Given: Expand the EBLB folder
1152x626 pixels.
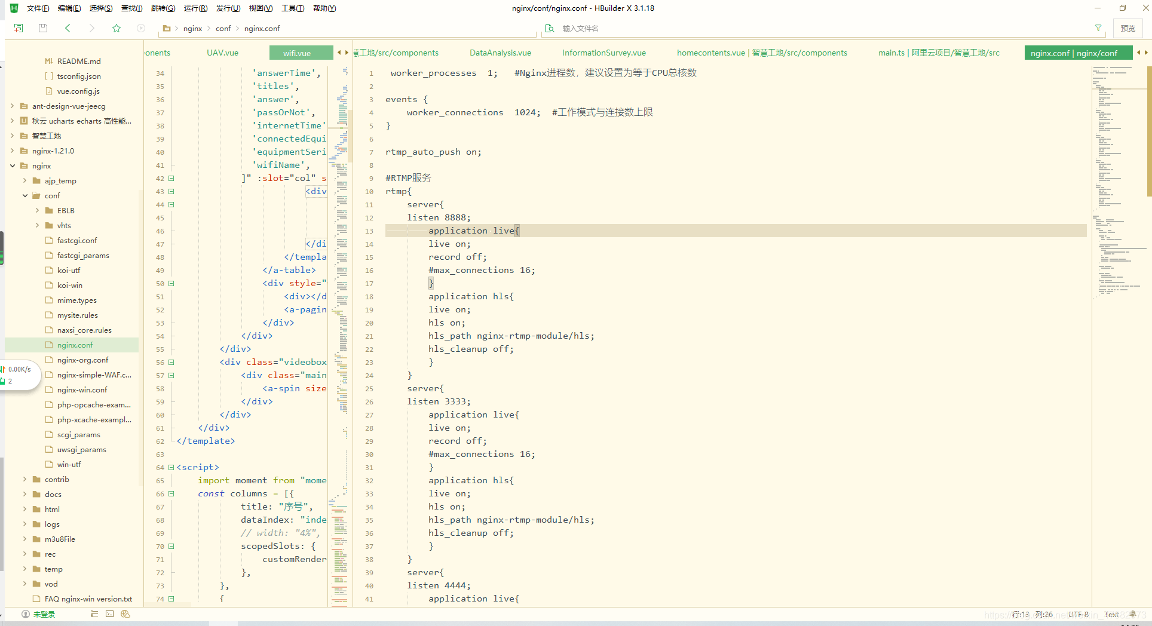Looking at the screenshot, I should 38,210.
